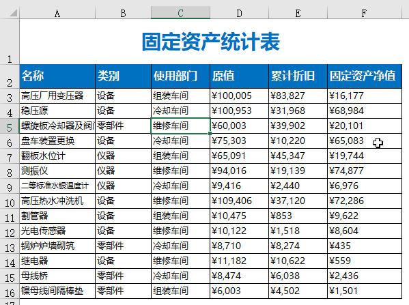Select row 10 header
409x305 pixels.
pyautogui.click(x=10, y=201)
